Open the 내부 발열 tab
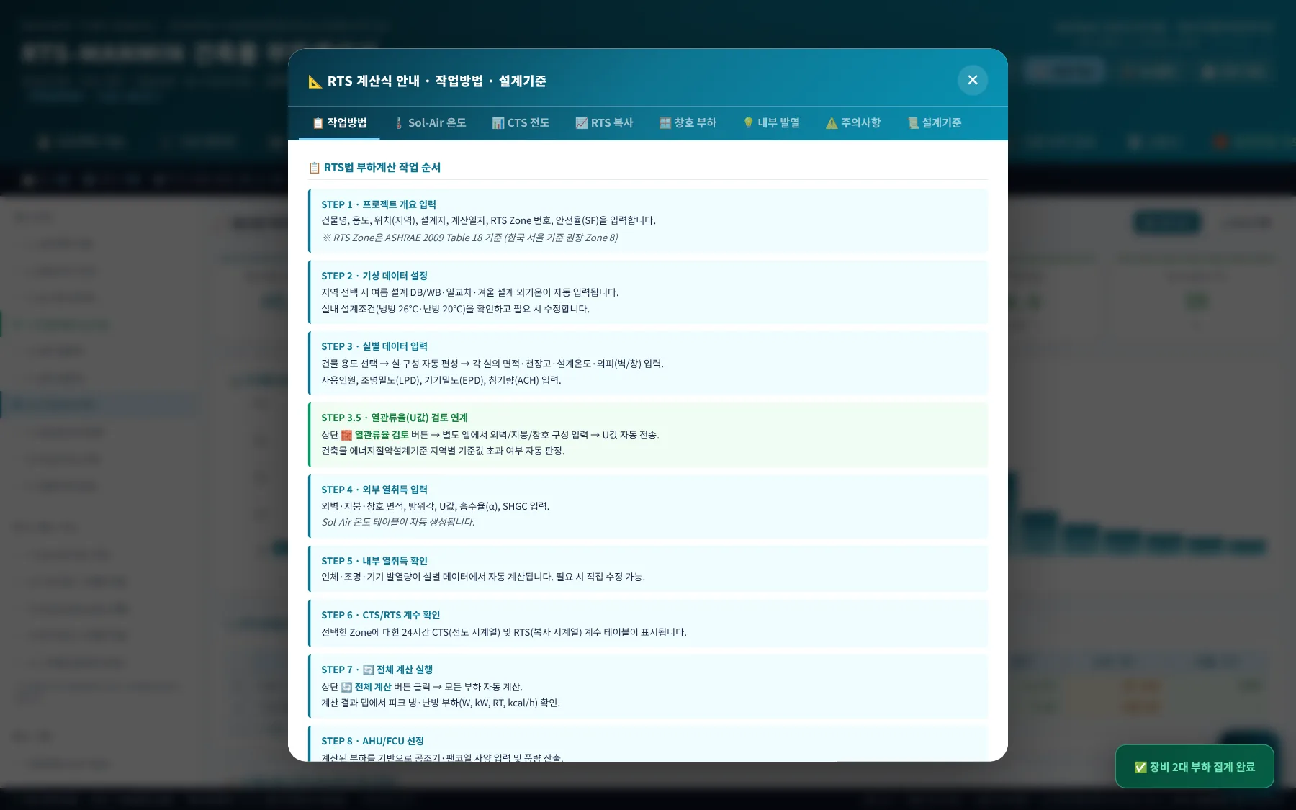This screenshot has width=1296, height=810. [771, 123]
